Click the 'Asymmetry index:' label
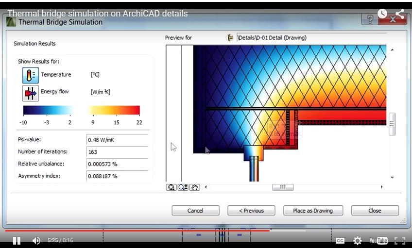Screen dimensions: 412x248 click(x=39, y=176)
